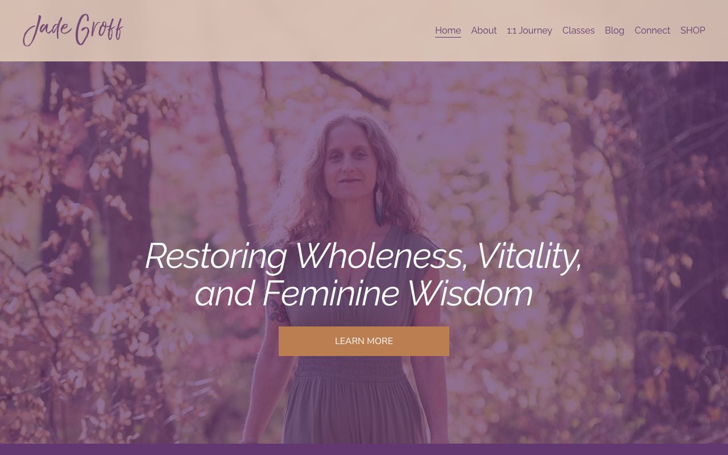Click the LEARN MORE button

[x=364, y=341]
